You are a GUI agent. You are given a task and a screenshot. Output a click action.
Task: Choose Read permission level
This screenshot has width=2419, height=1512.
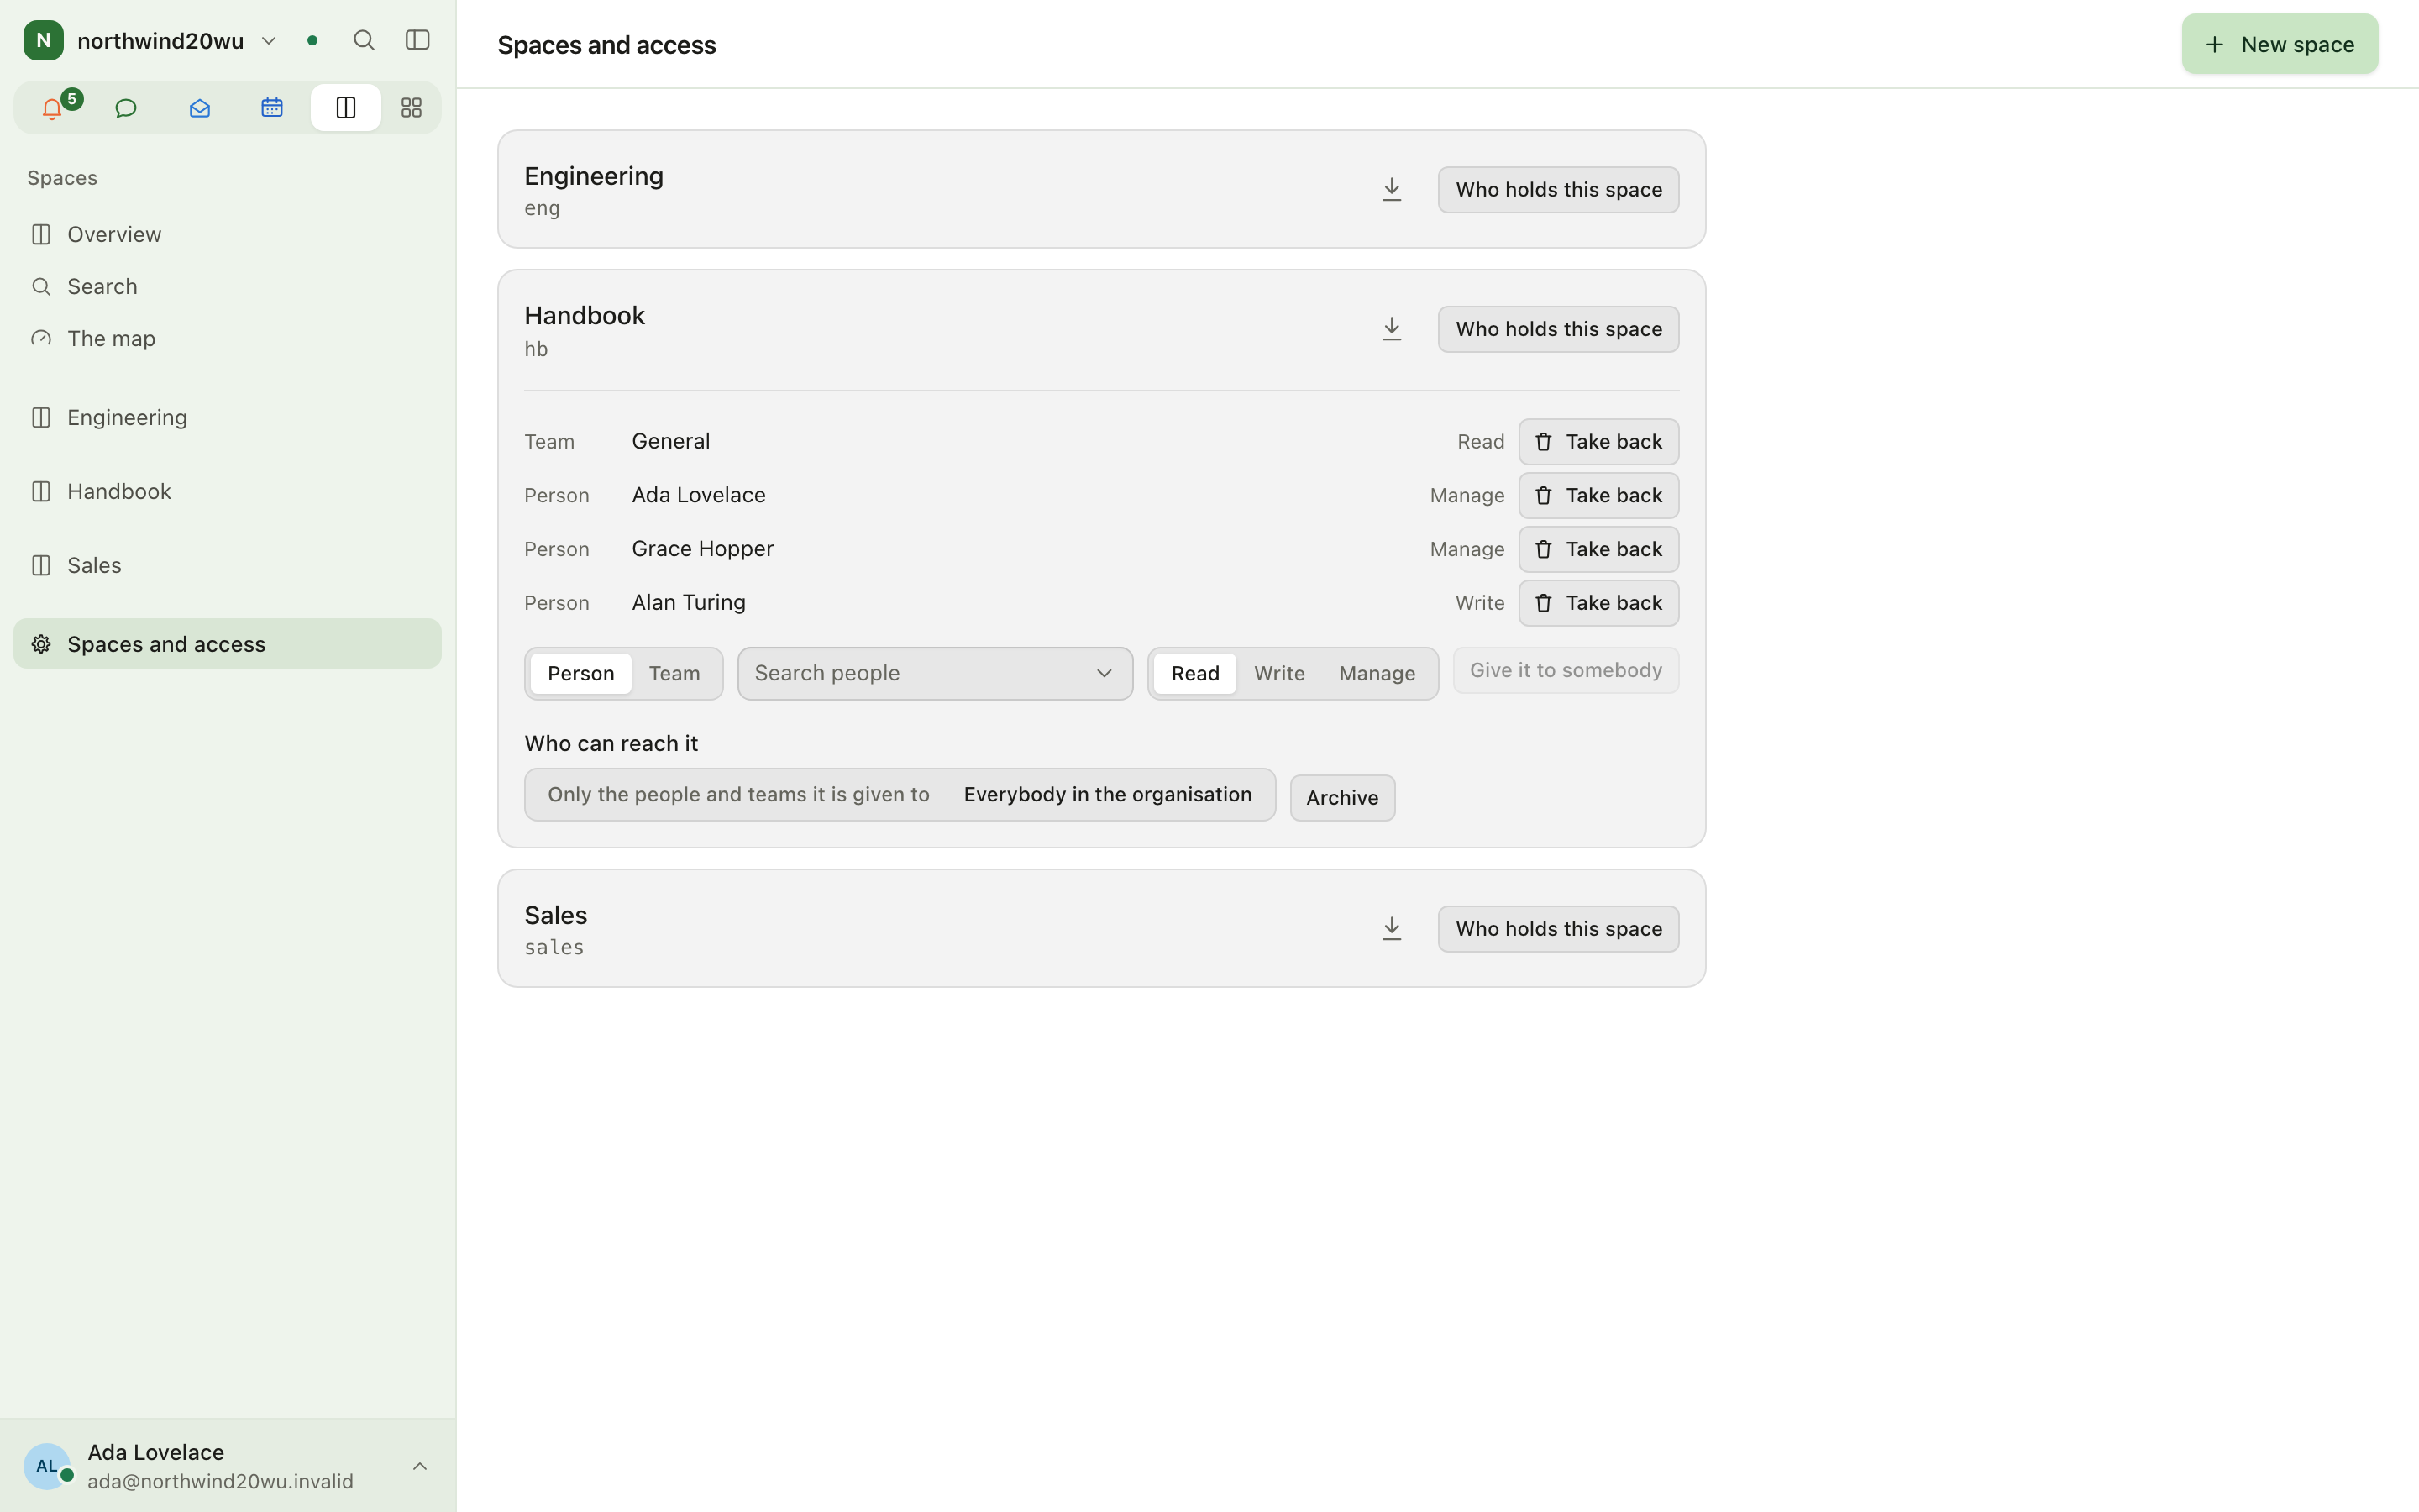pyautogui.click(x=1195, y=673)
